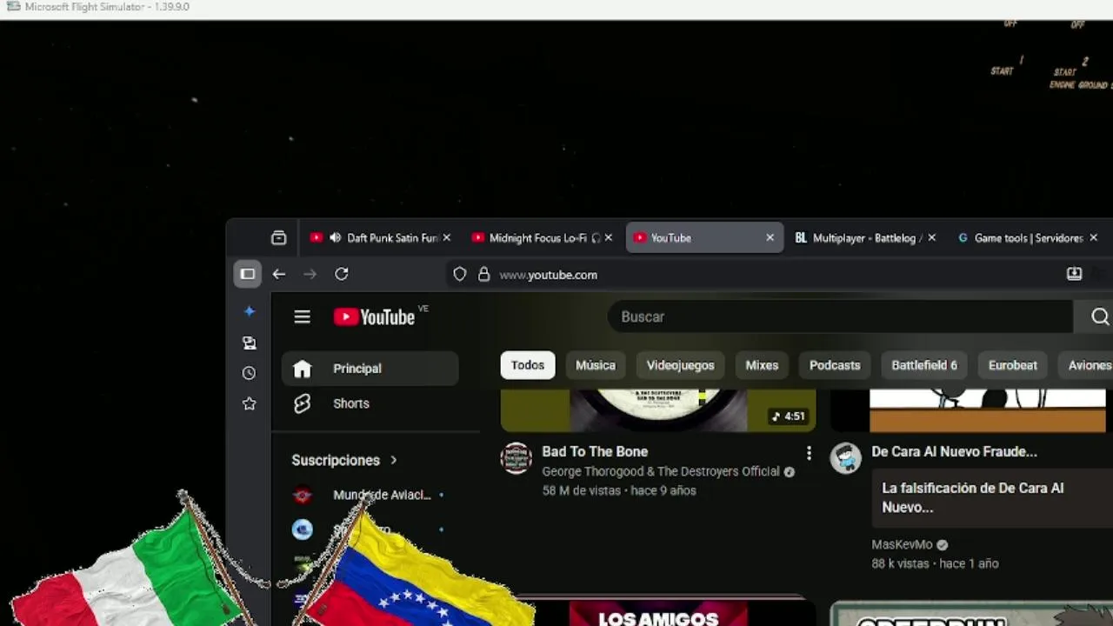Click the browser forward arrow
1113x626 pixels.
pyautogui.click(x=310, y=274)
